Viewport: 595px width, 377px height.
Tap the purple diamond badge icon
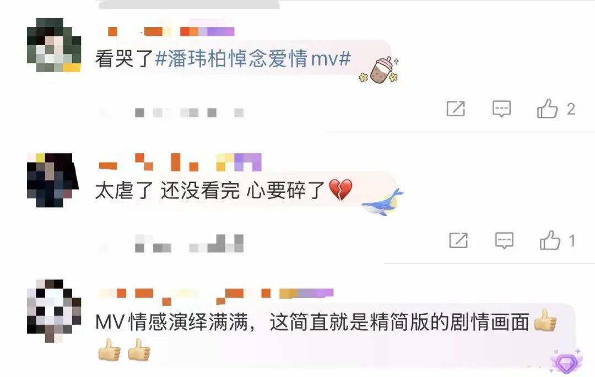[x=566, y=362]
